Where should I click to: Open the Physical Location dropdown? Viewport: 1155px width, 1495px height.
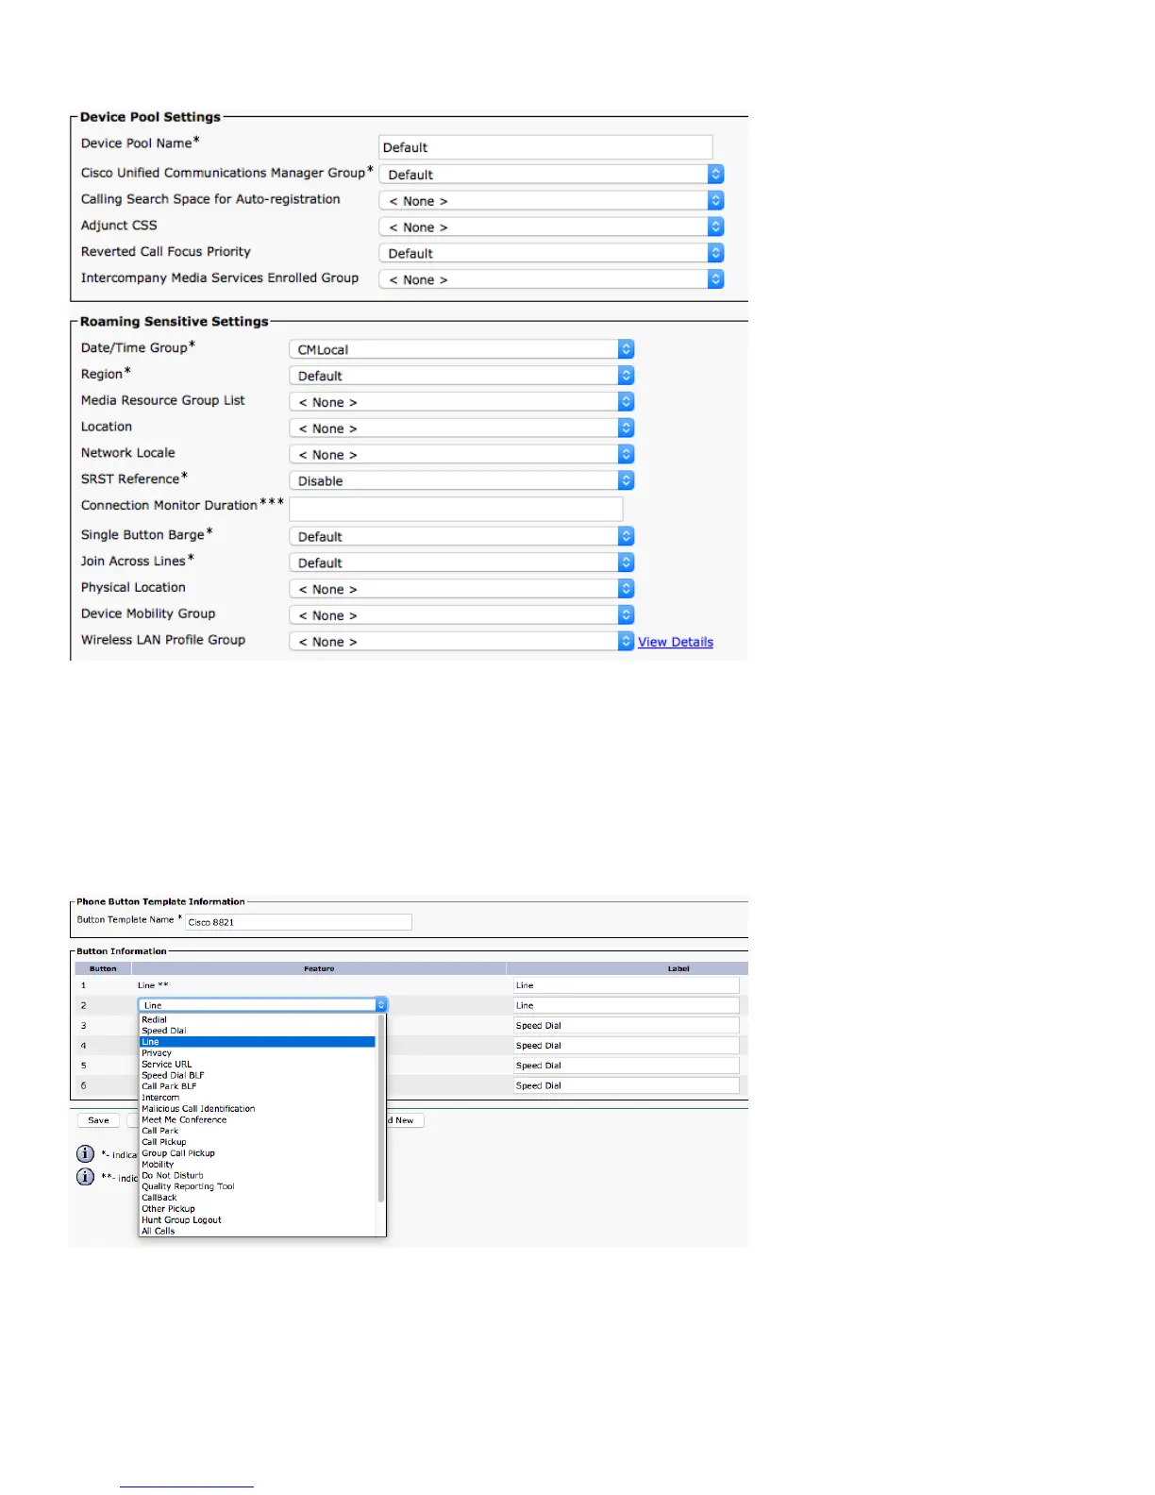[x=461, y=589]
